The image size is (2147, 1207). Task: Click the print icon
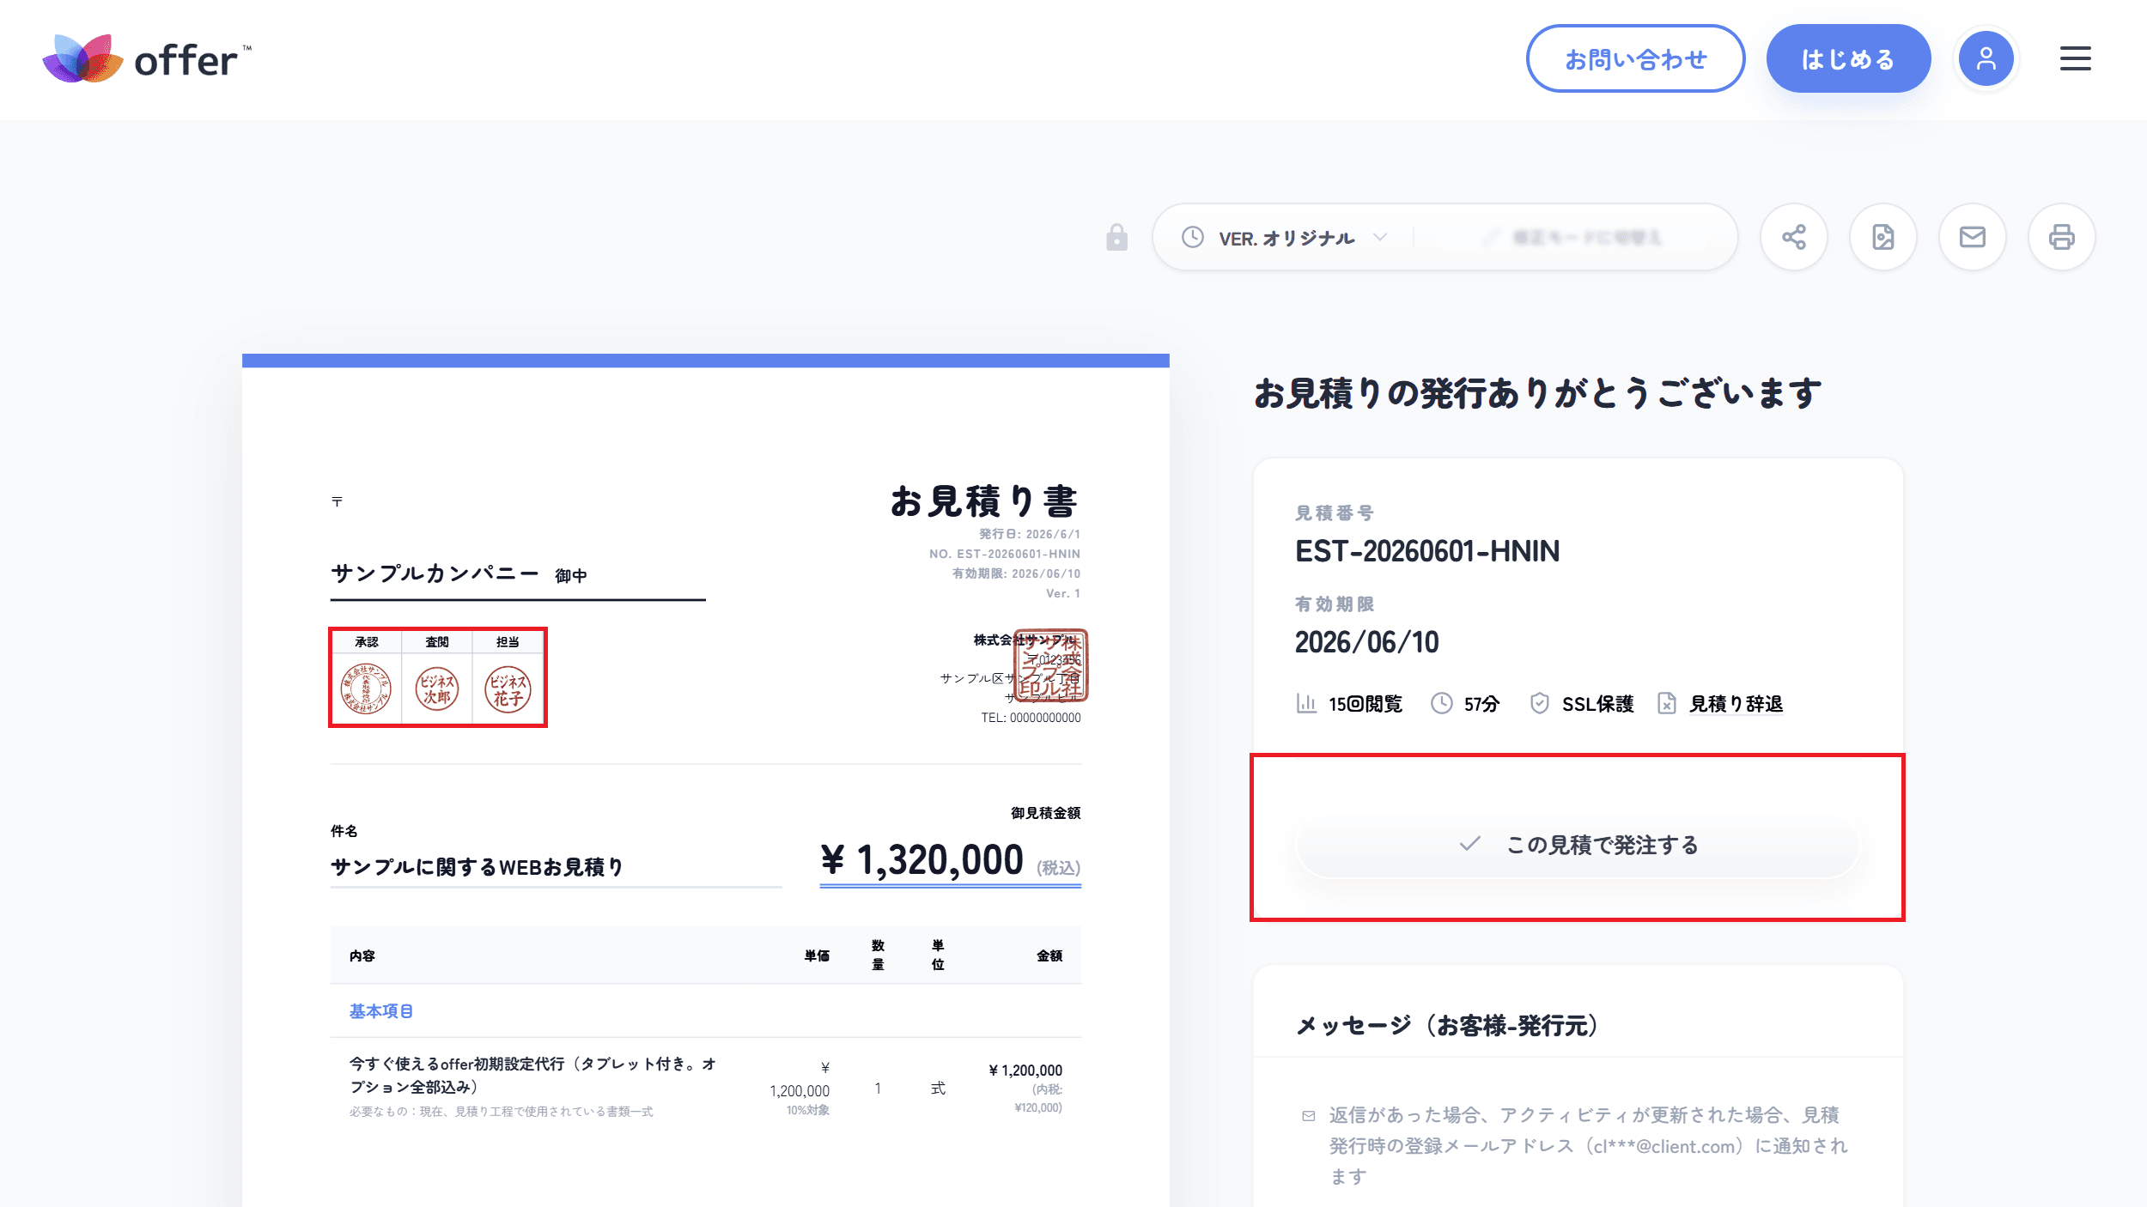click(2061, 237)
